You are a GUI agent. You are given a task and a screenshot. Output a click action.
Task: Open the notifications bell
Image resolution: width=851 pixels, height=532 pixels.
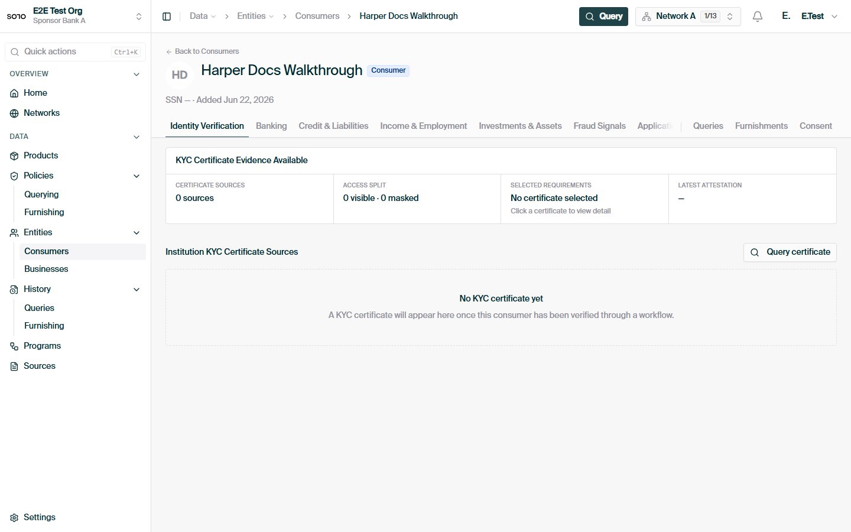(758, 17)
